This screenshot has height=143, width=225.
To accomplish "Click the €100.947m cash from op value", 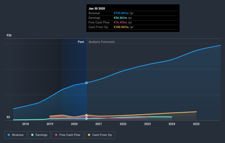I will coord(121,27).
